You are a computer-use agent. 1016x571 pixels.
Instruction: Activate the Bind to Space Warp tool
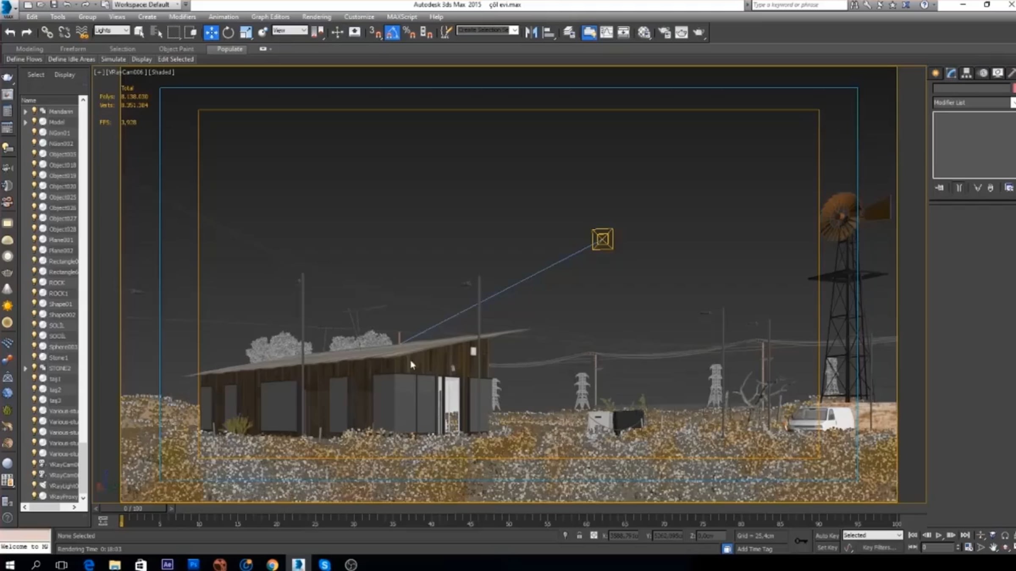[x=82, y=32]
